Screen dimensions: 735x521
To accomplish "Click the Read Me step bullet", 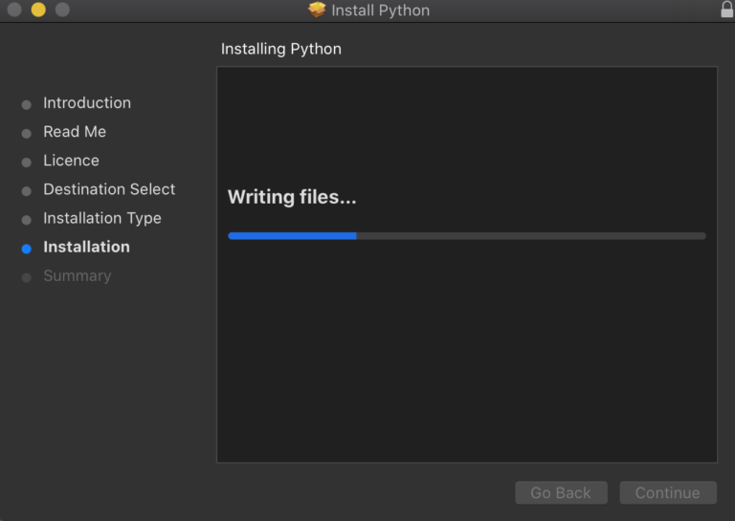I will tap(27, 134).
